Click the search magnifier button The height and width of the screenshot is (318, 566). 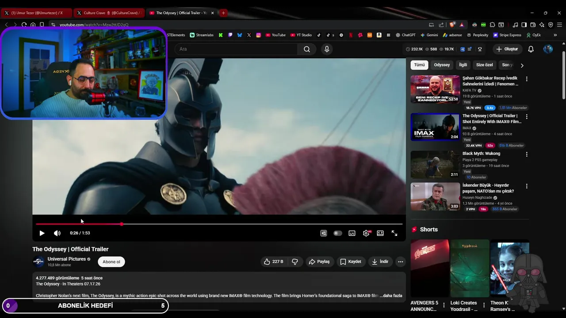[x=307, y=49]
